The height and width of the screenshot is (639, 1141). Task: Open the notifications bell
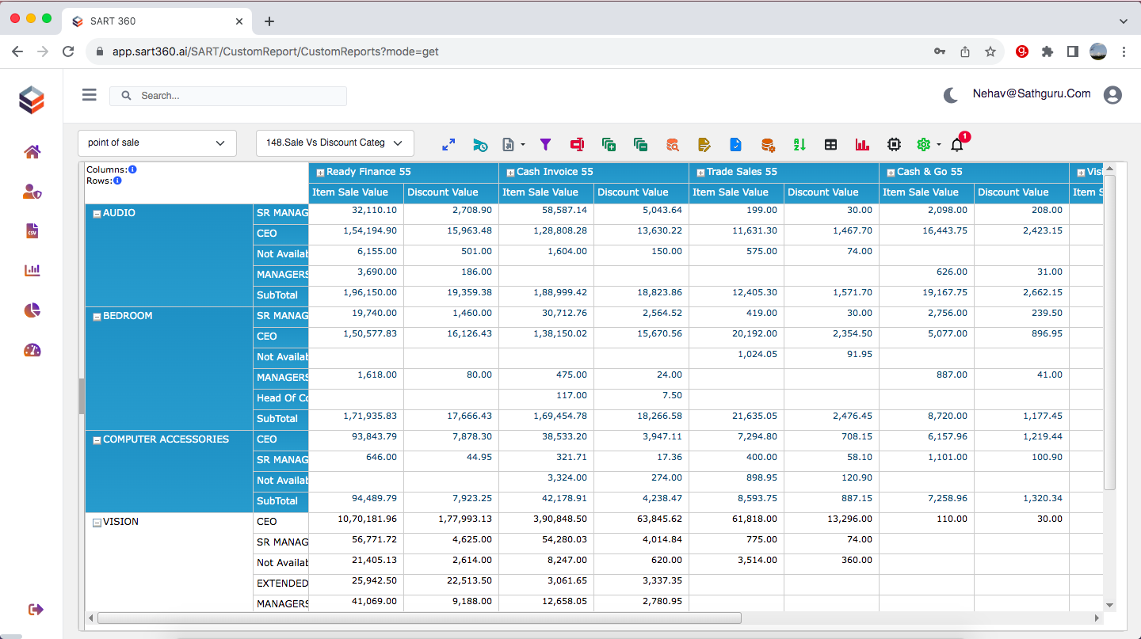(956, 146)
